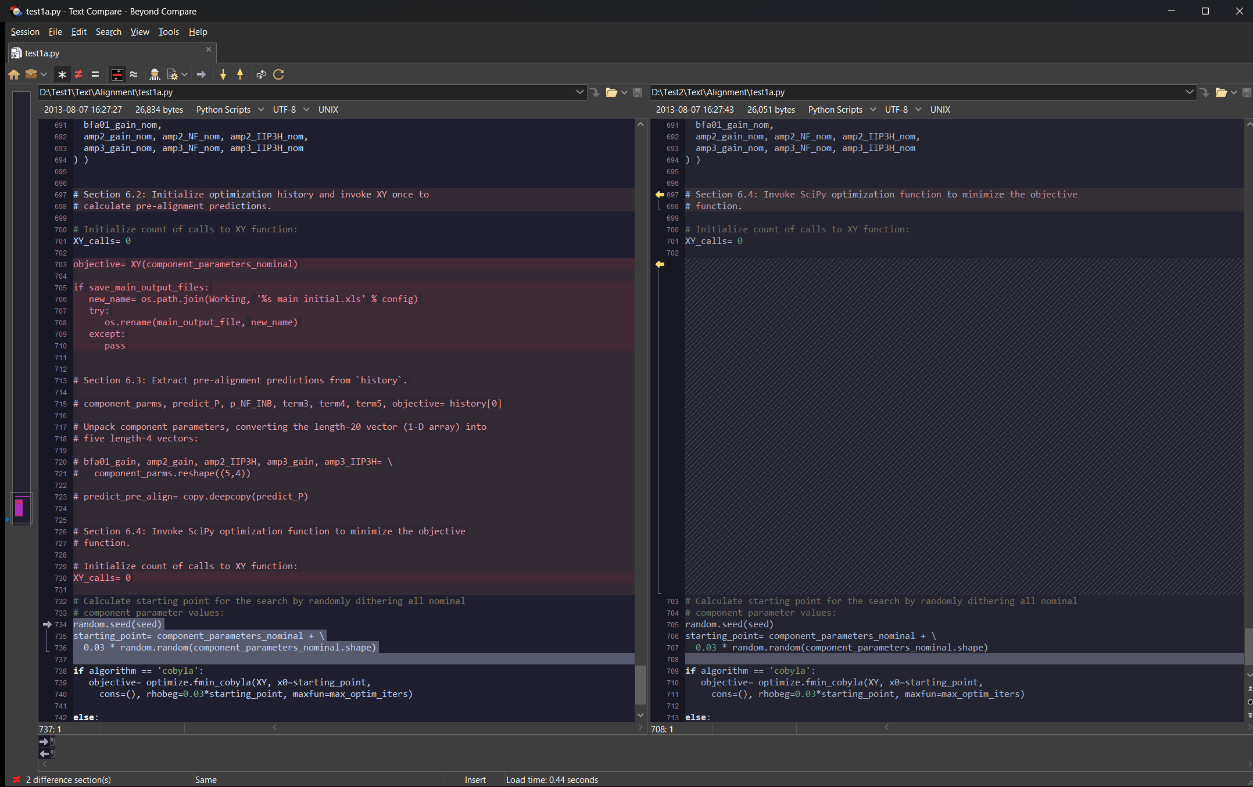Click the magenta thumbnail overview marker
This screenshot has height=787, width=1253.
[19, 507]
